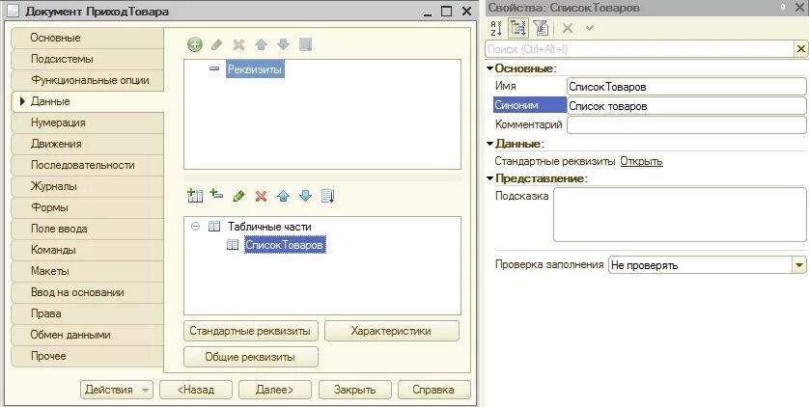809x407 pixels.
Task: Open Проверка заполнения dropdown
Action: pyautogui.click(x=798, y=265)
